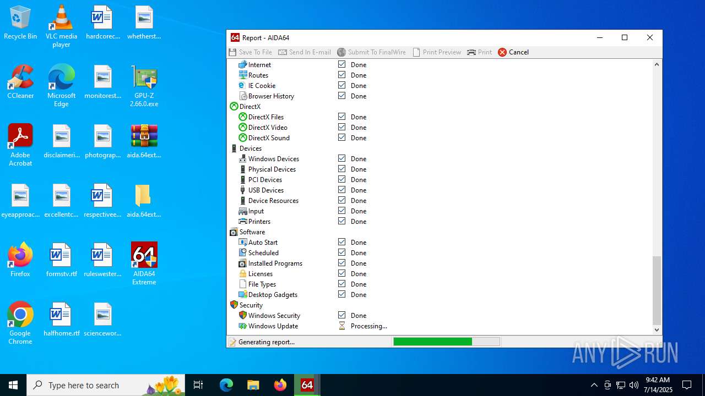Viewport: 705px width, 396px height.
Task: Select the Security shield category icon
Action: coord(234,305)
